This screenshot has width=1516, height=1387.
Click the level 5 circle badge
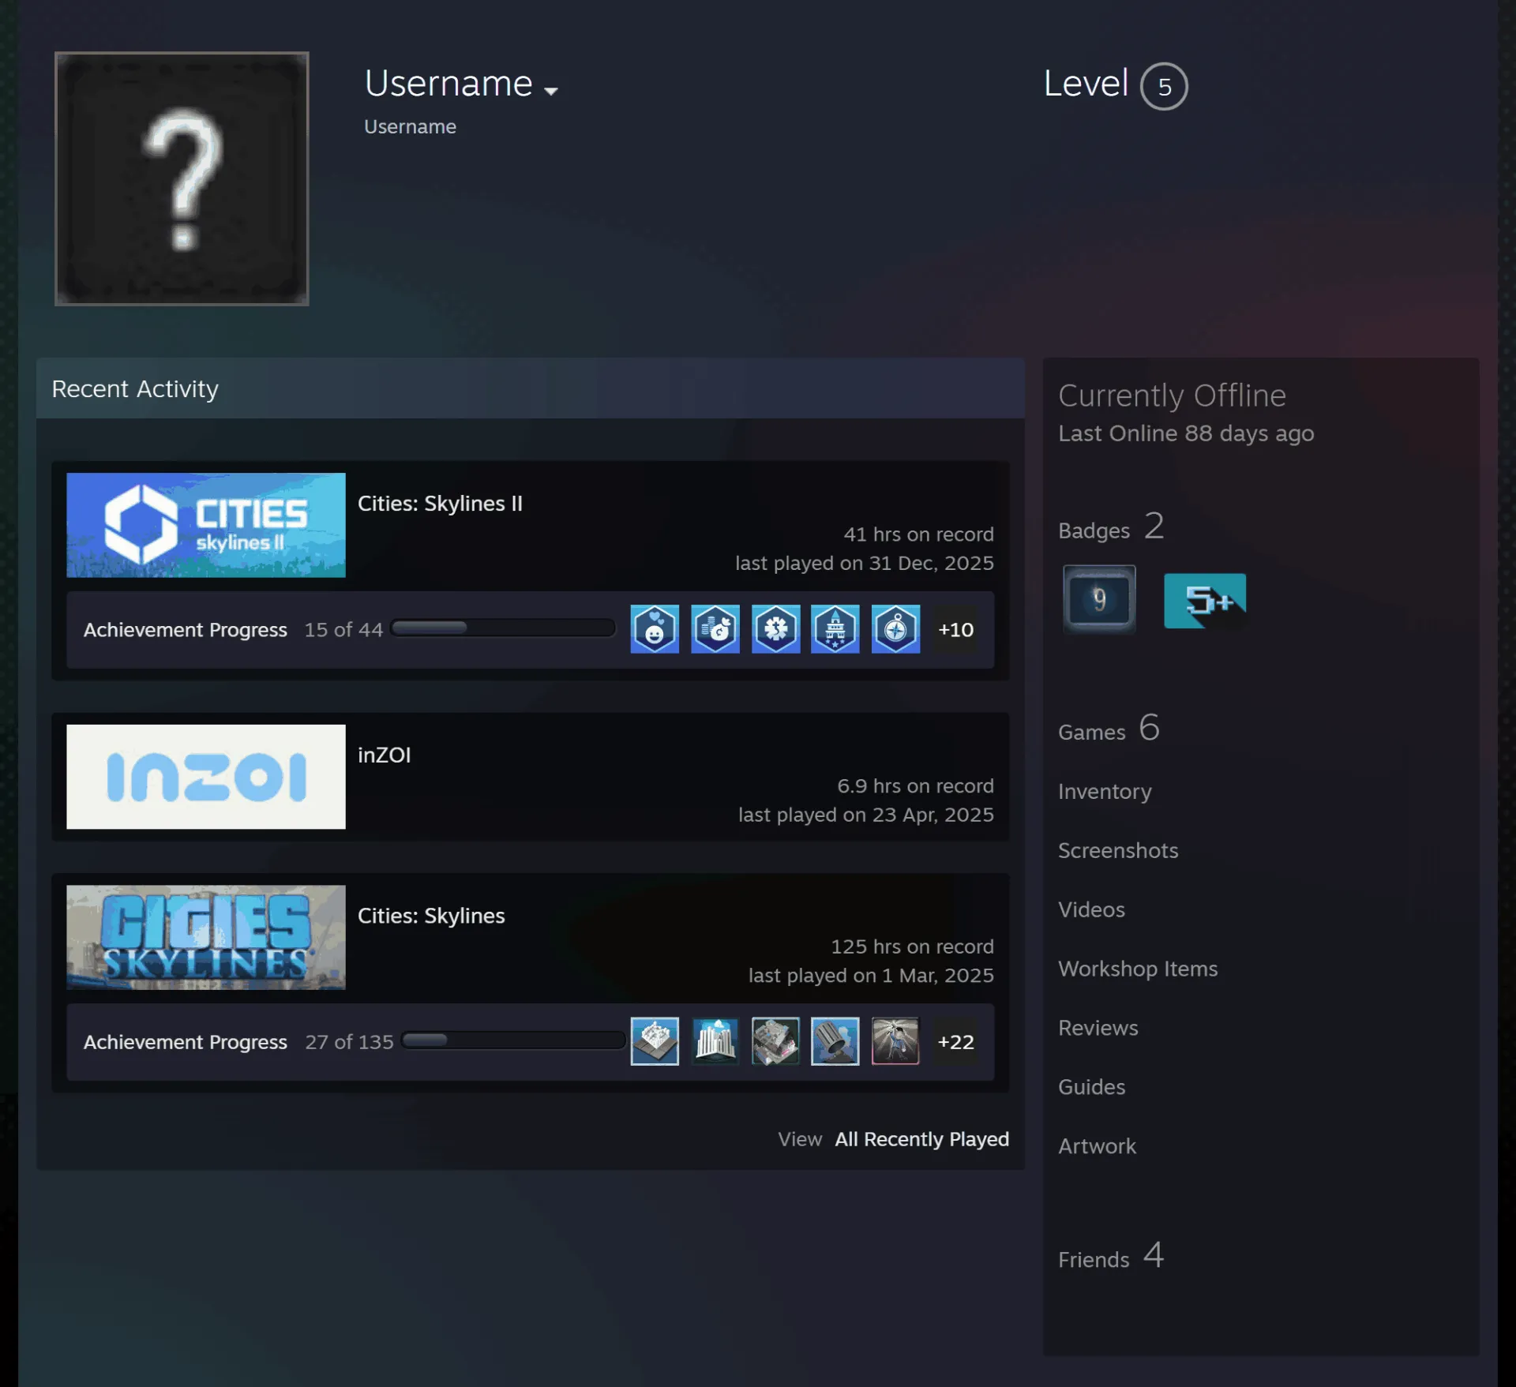point(1164,86)
